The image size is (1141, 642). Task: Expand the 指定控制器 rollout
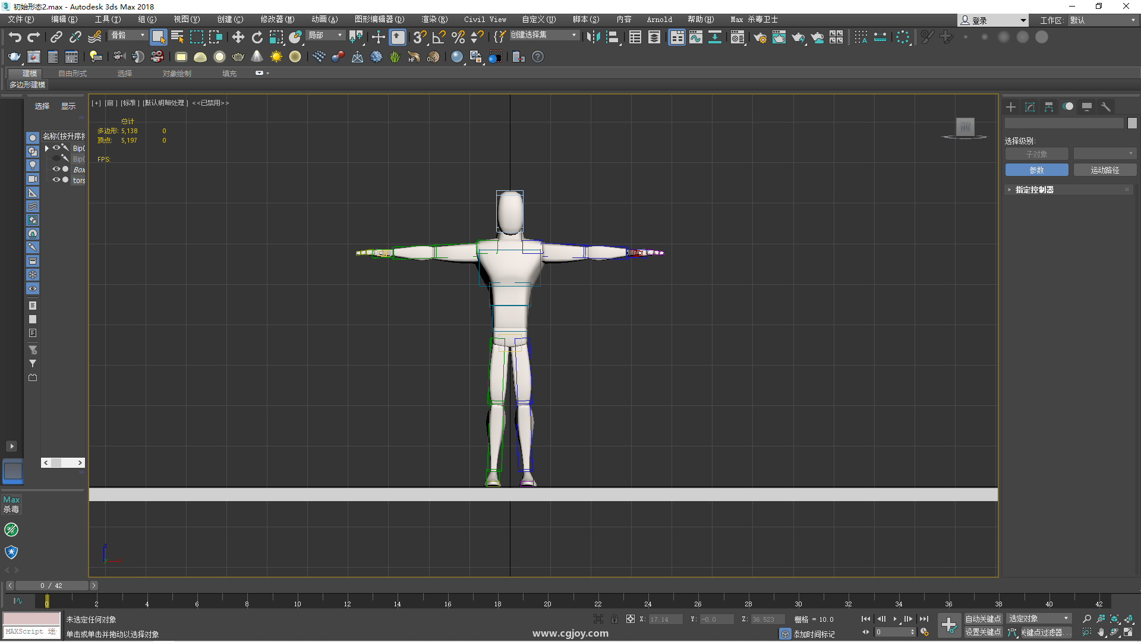point(1070,190)
